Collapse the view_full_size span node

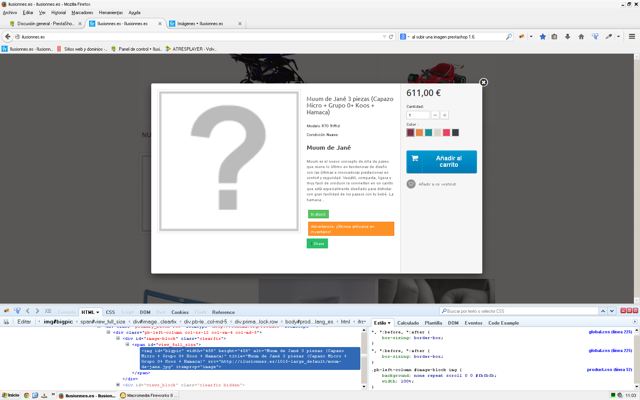click(x=127, y=344)
